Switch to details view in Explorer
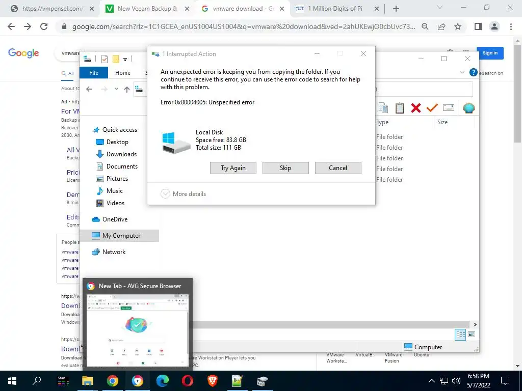 (461, 334)
